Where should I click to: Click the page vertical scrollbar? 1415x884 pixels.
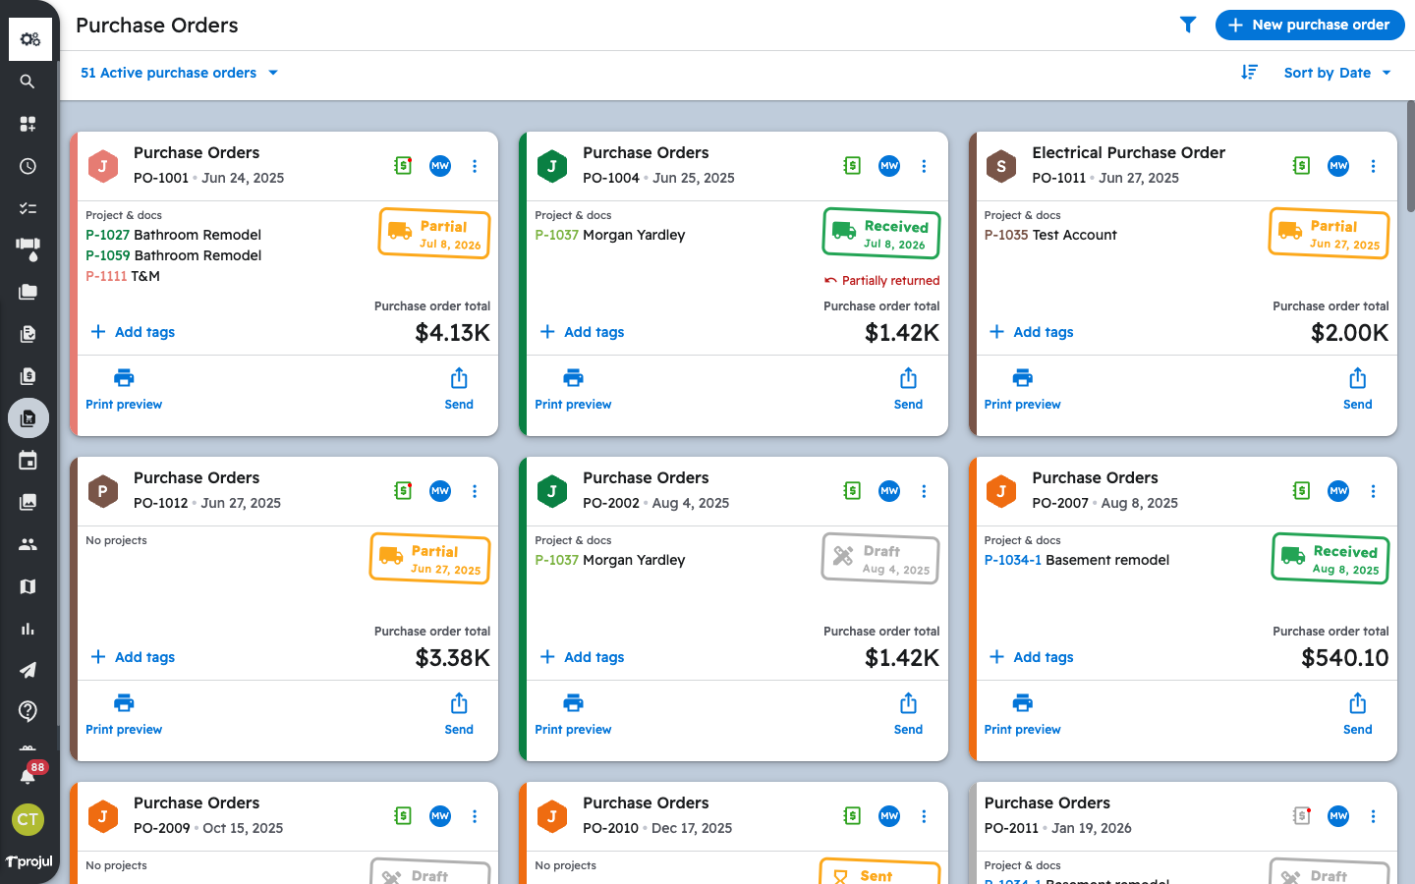coord(1410,157)
